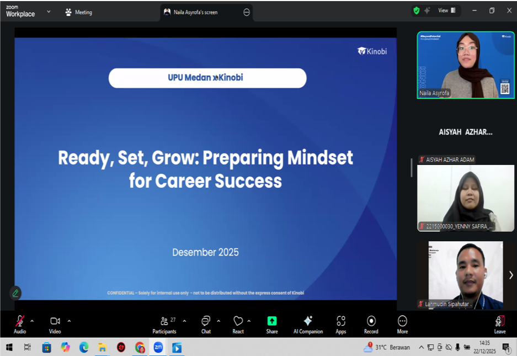
Task: Click the React heart icon
Action: point(238,322)
